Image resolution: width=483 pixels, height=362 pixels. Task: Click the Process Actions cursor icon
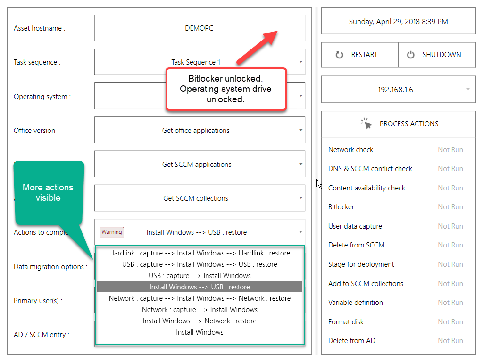[x=366, y=123]
